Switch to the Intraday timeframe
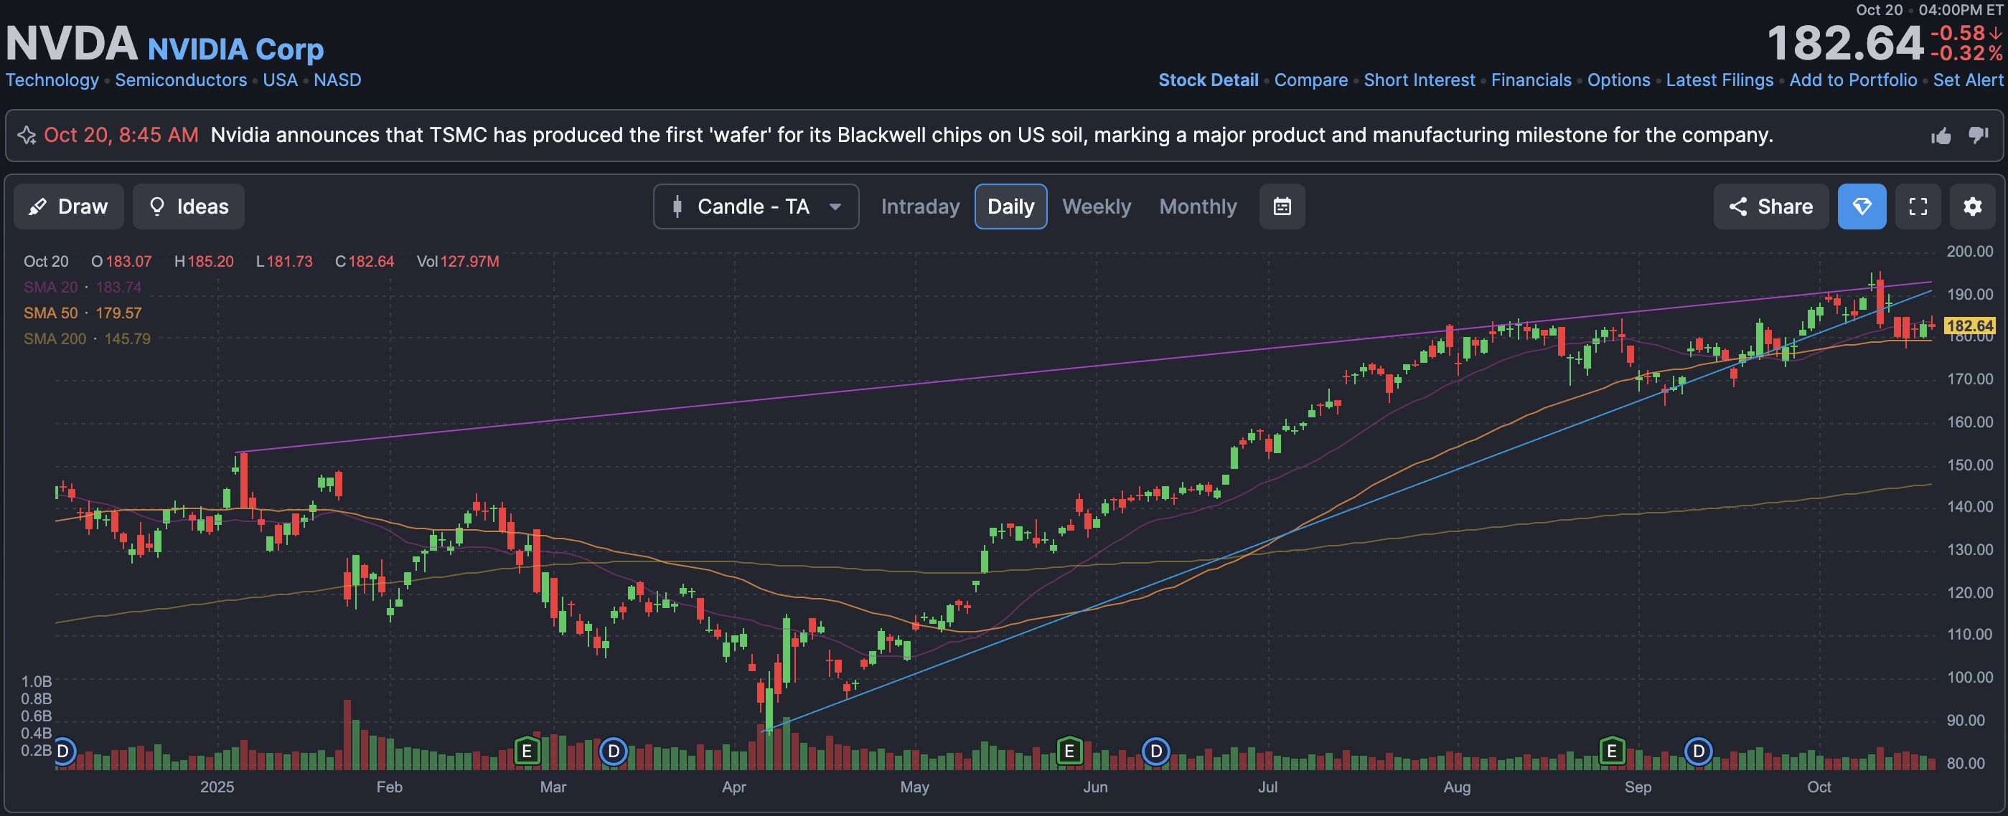The width and height of the screenshot is (2008, 816). [x=920, y=207]
